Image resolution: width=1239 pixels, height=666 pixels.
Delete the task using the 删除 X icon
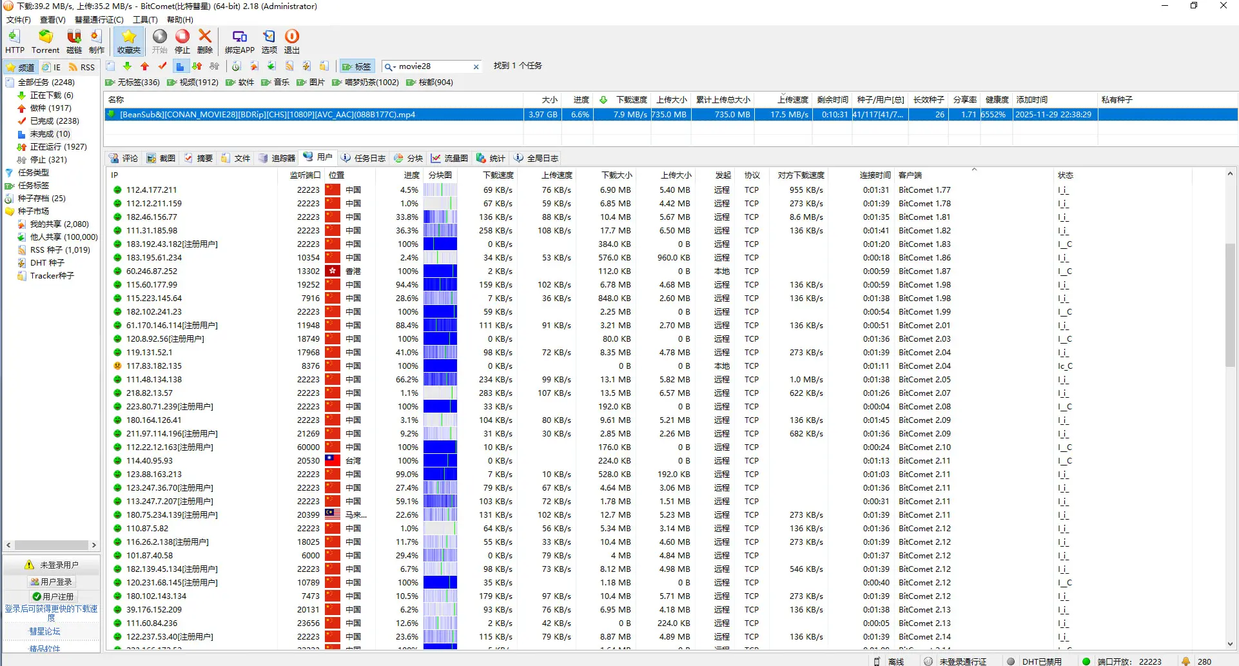[205, 41]
